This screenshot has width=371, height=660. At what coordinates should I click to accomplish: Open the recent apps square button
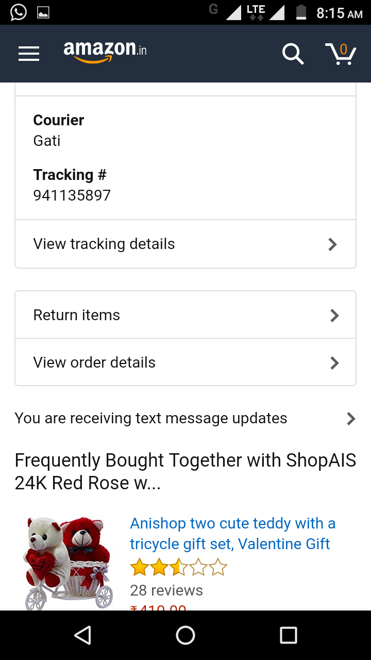click(x=288, y=635)
